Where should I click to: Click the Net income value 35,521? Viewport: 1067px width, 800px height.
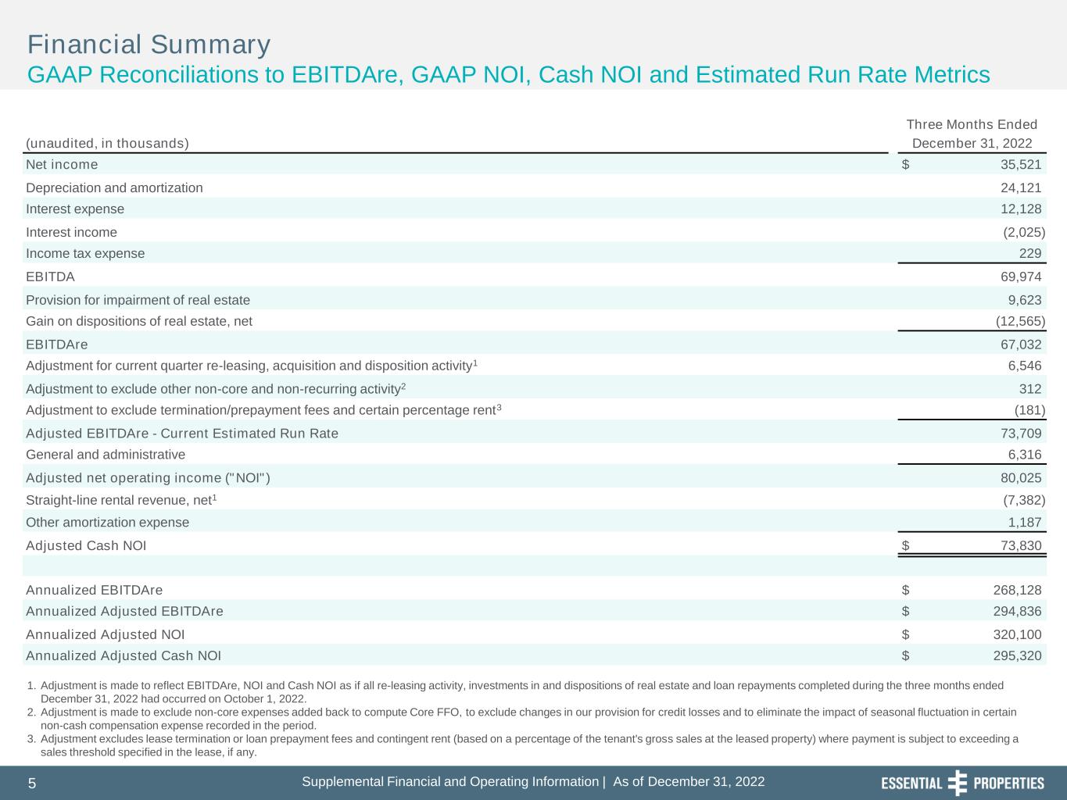coord(1020,164)
